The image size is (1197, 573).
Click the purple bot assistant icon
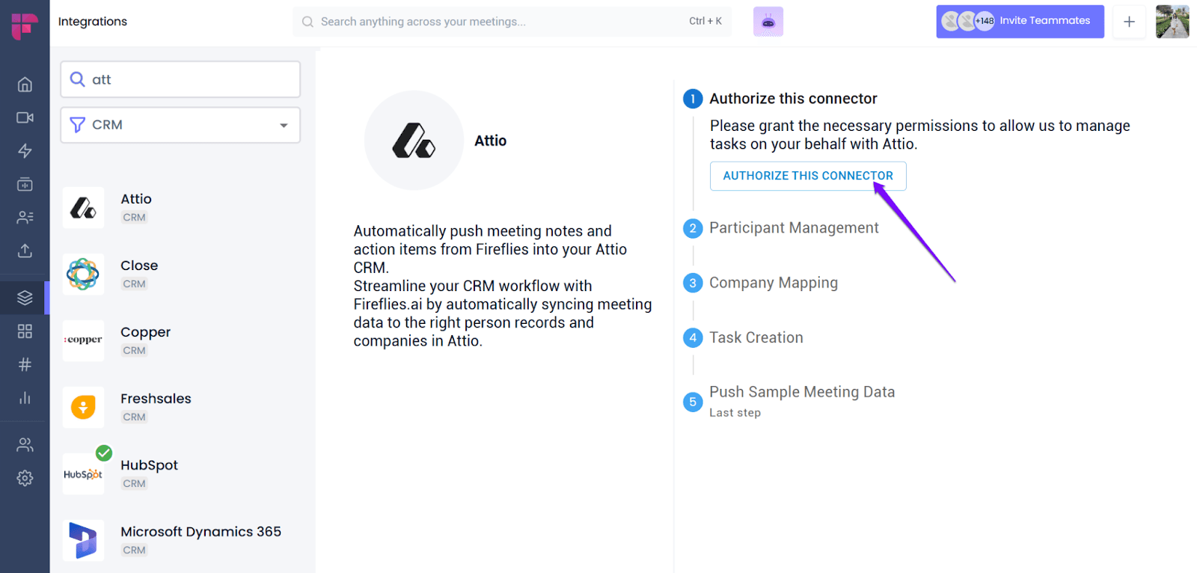768,22
